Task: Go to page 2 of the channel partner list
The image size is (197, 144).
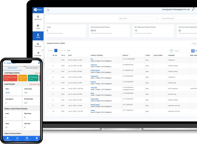Action: (x=59, y=51)
